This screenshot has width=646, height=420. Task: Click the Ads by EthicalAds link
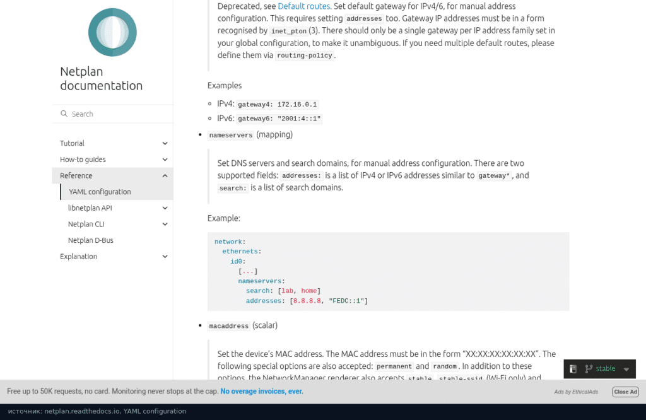[x=576, y=392]
